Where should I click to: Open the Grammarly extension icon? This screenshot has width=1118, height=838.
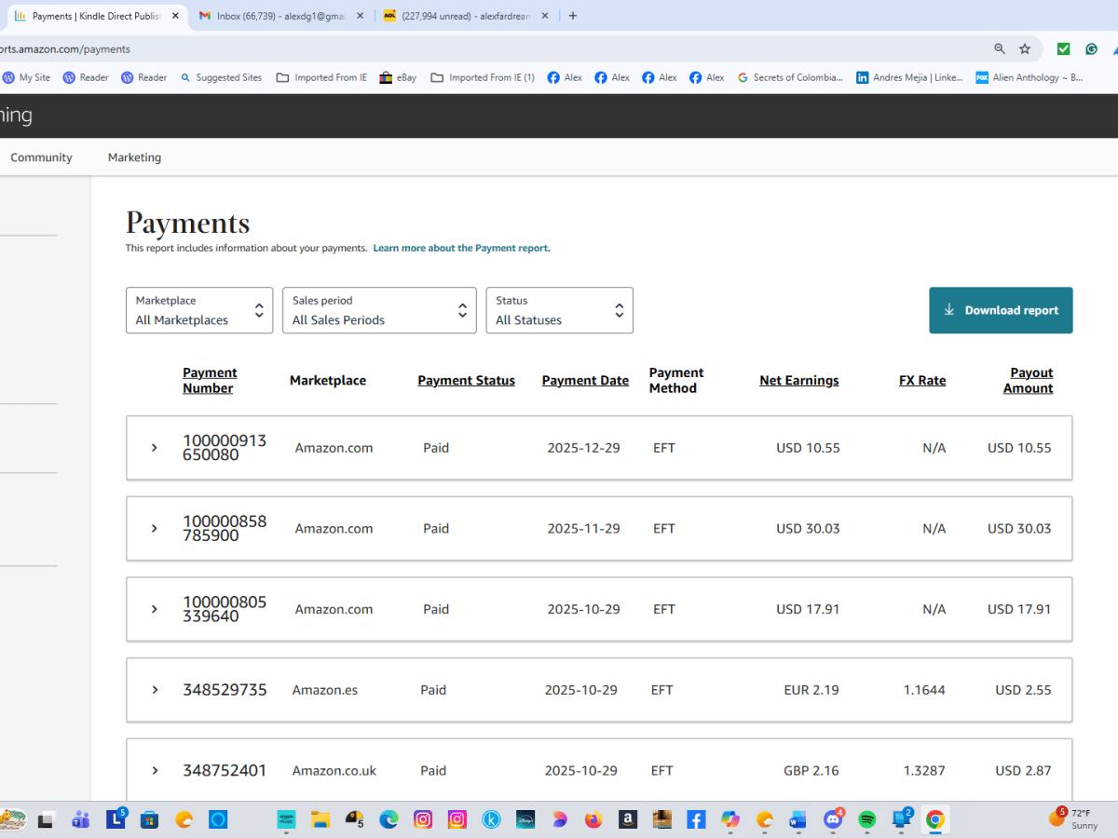point(1090,48)
